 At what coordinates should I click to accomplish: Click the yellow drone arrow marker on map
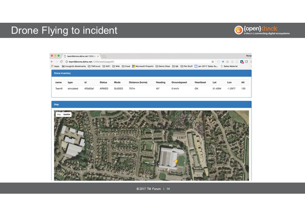point(176,161)
